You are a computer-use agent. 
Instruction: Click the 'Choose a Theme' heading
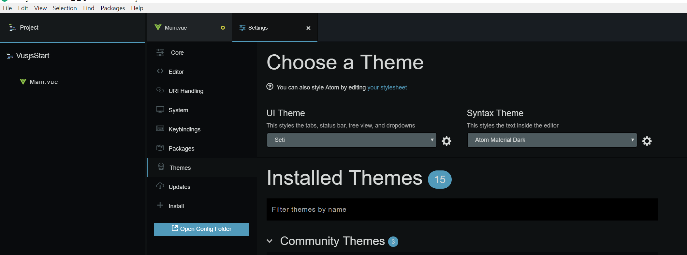coord(345,62)
